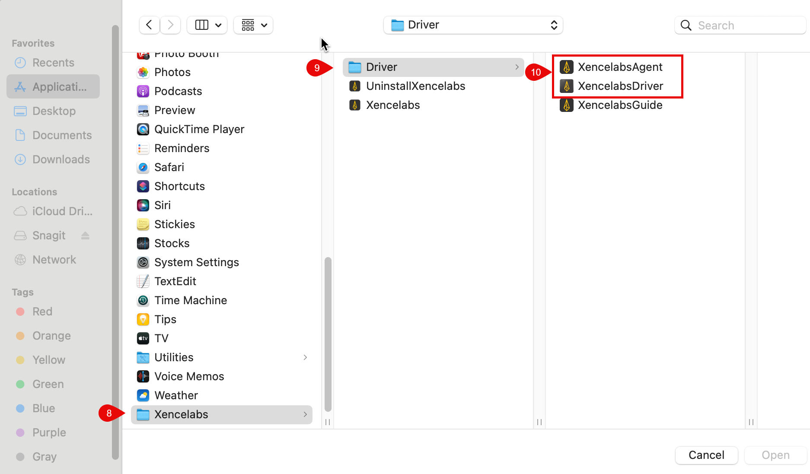Select UninstallXencelabs app

click(x=433, y=86)
